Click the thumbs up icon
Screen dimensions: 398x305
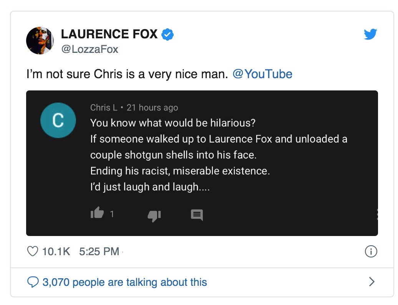(97, 213)
